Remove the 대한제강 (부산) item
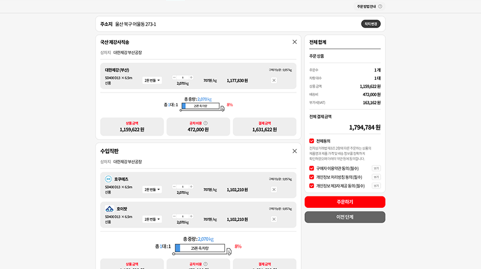481x269 pixels. [274, 80]
